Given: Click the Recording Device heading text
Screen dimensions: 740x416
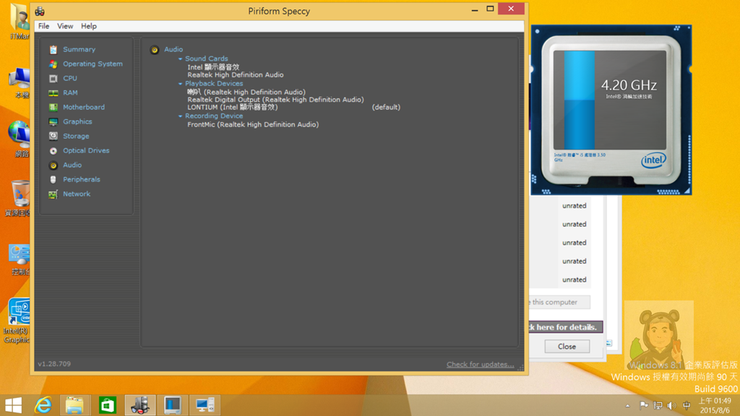Looking at the screenshot, I should (214, 116).
